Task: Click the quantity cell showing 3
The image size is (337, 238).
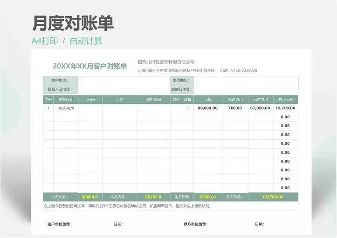Action: pos(188,108)
